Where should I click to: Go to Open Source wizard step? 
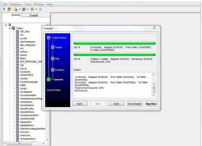(60, 38)
